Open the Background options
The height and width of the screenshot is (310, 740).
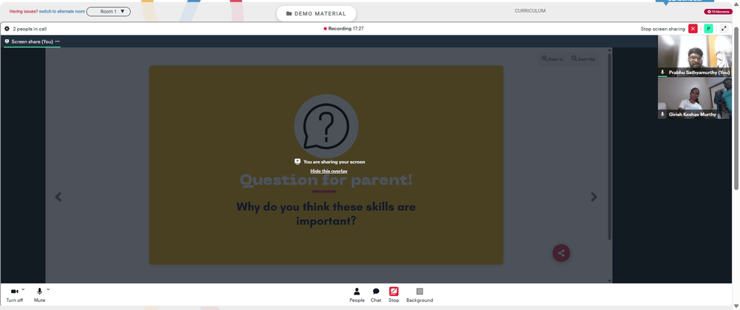pyautogui.click(x=420, y=295)
